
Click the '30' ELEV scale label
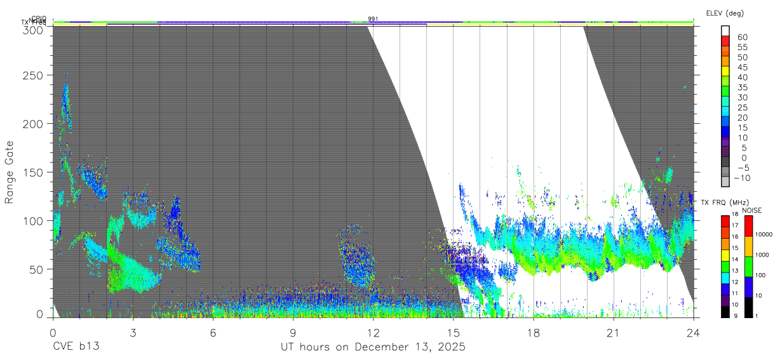coord(742,98)
